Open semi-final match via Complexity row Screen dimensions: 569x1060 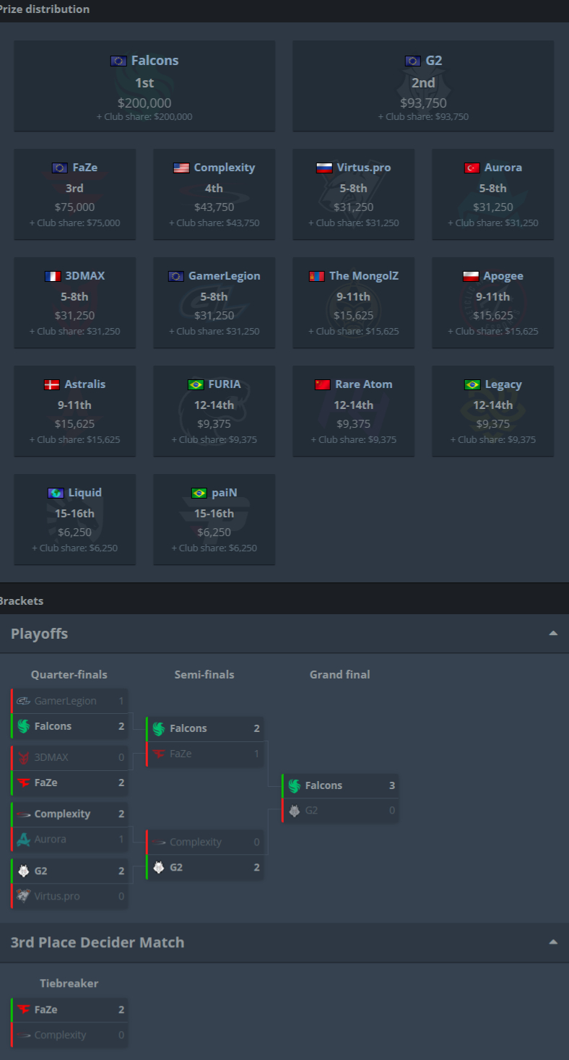[204, 842]
